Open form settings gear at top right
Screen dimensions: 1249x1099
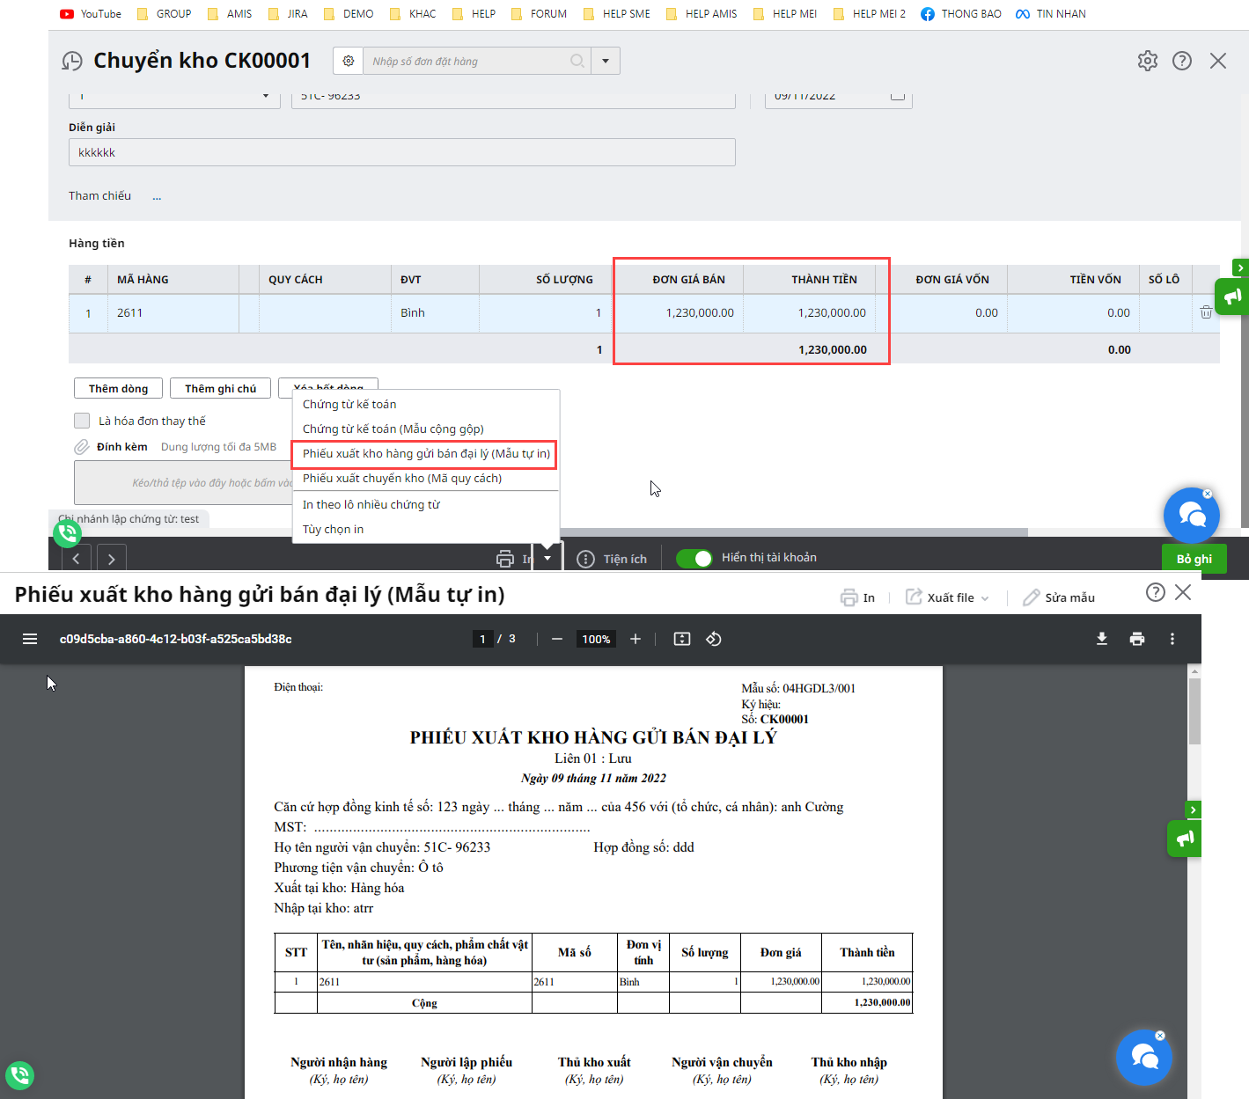pyautogui.click(x=1147, y=61)
